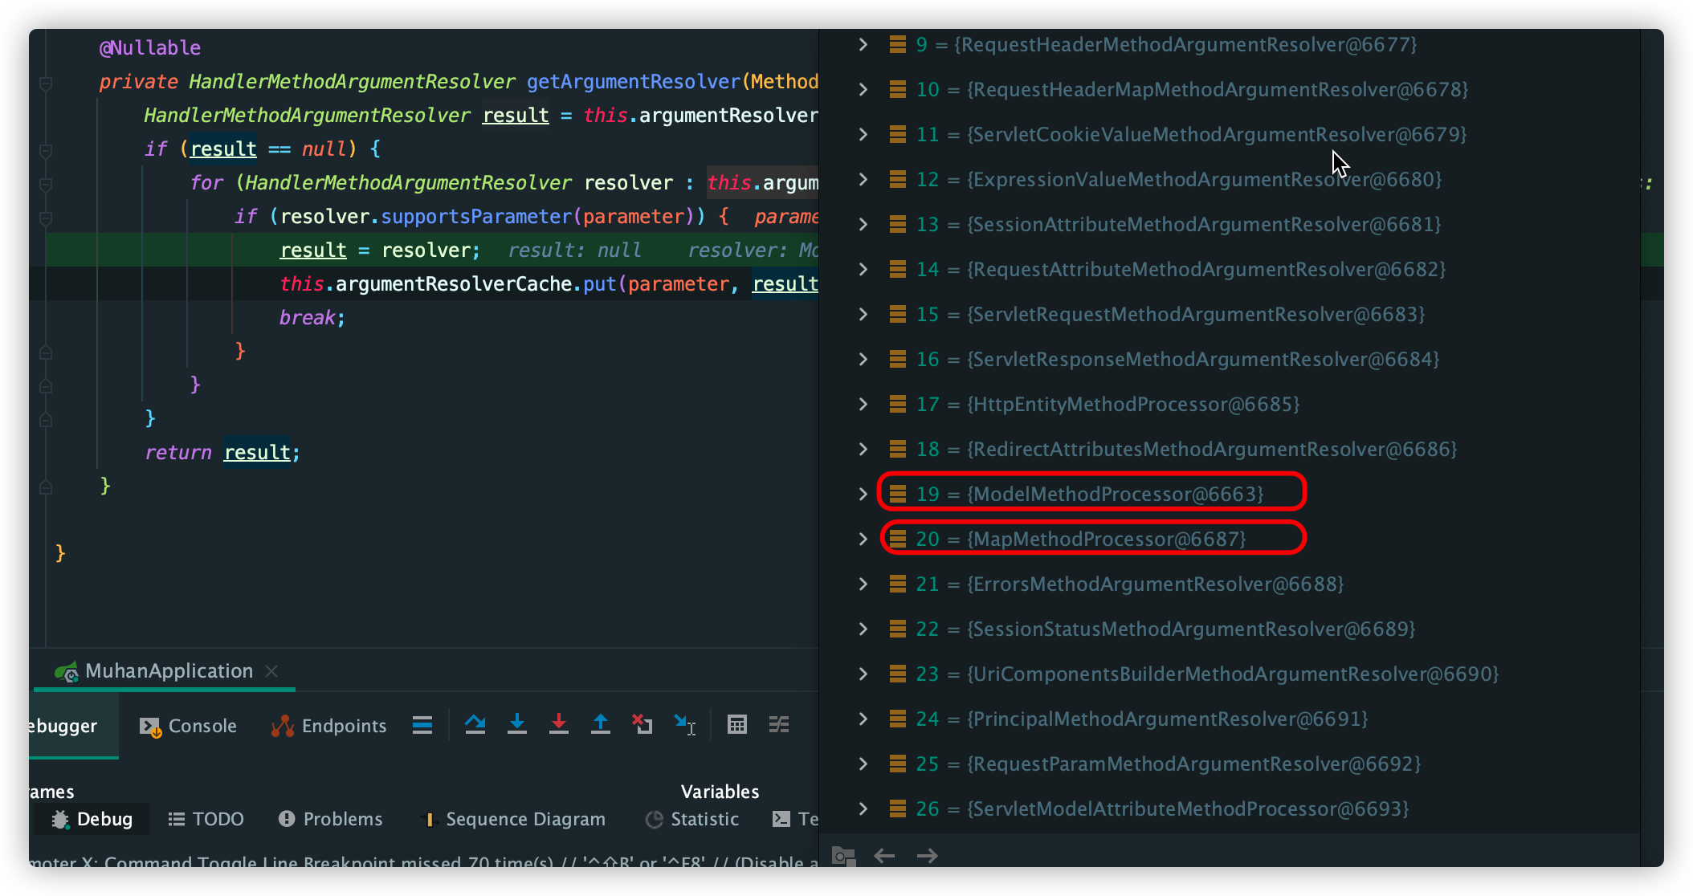Click the Trace Current Stream Chain icon

tap(779, 725)
